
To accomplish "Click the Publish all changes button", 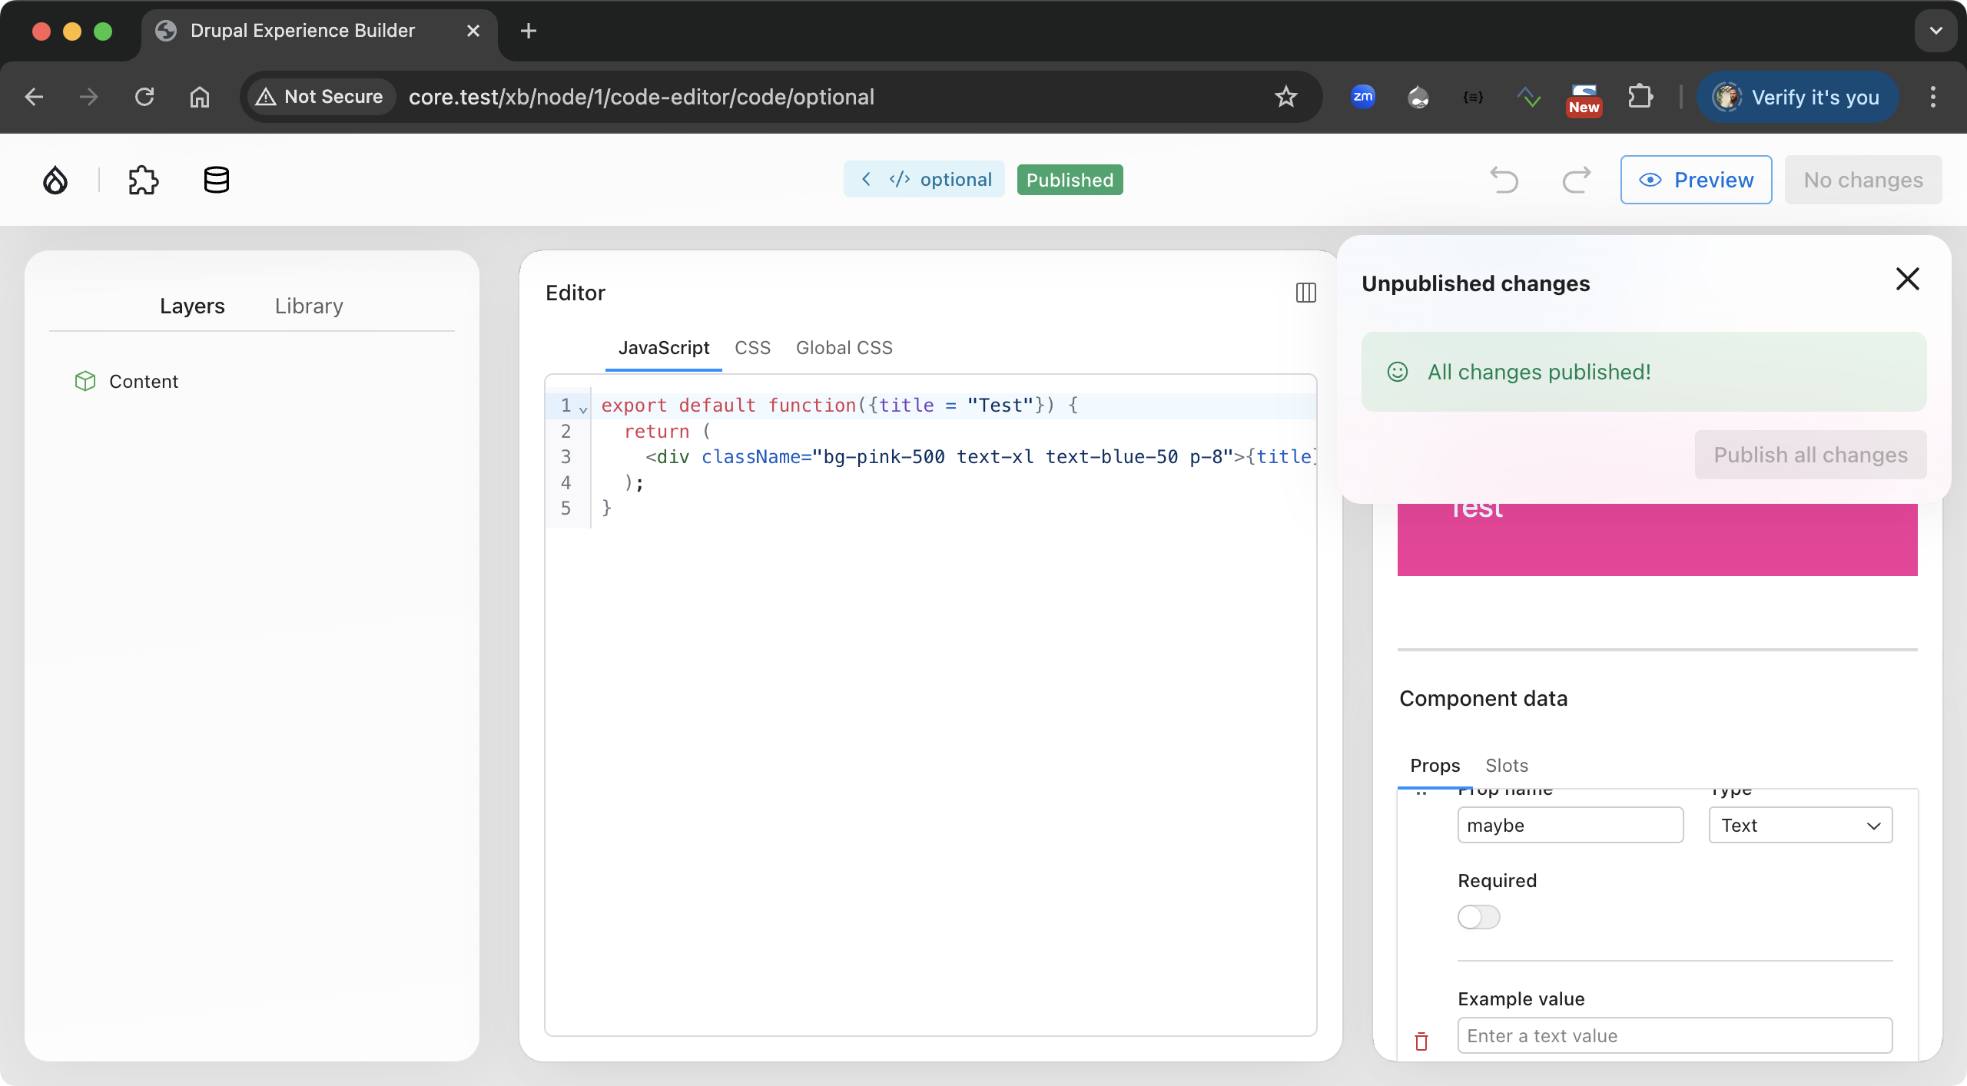I will (1810, 455).
